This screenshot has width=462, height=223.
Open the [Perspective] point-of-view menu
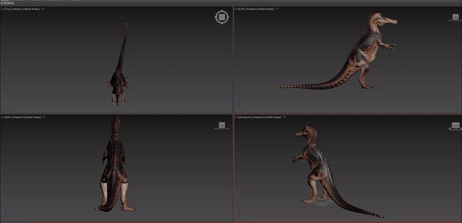point(245,117)
